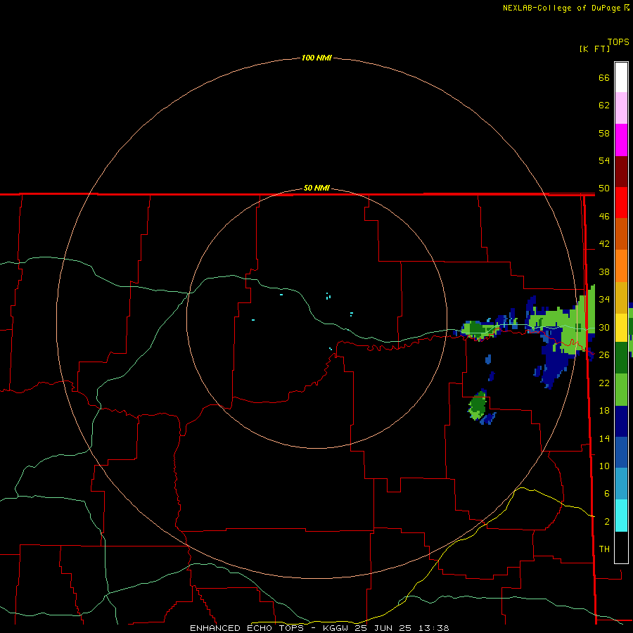The image size is (633, 633).
Task: Click the white swatch on the tops scale
Action: [x=621, y=77]
